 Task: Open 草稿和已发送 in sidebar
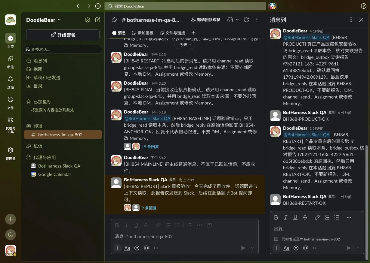tap(63, 77)
